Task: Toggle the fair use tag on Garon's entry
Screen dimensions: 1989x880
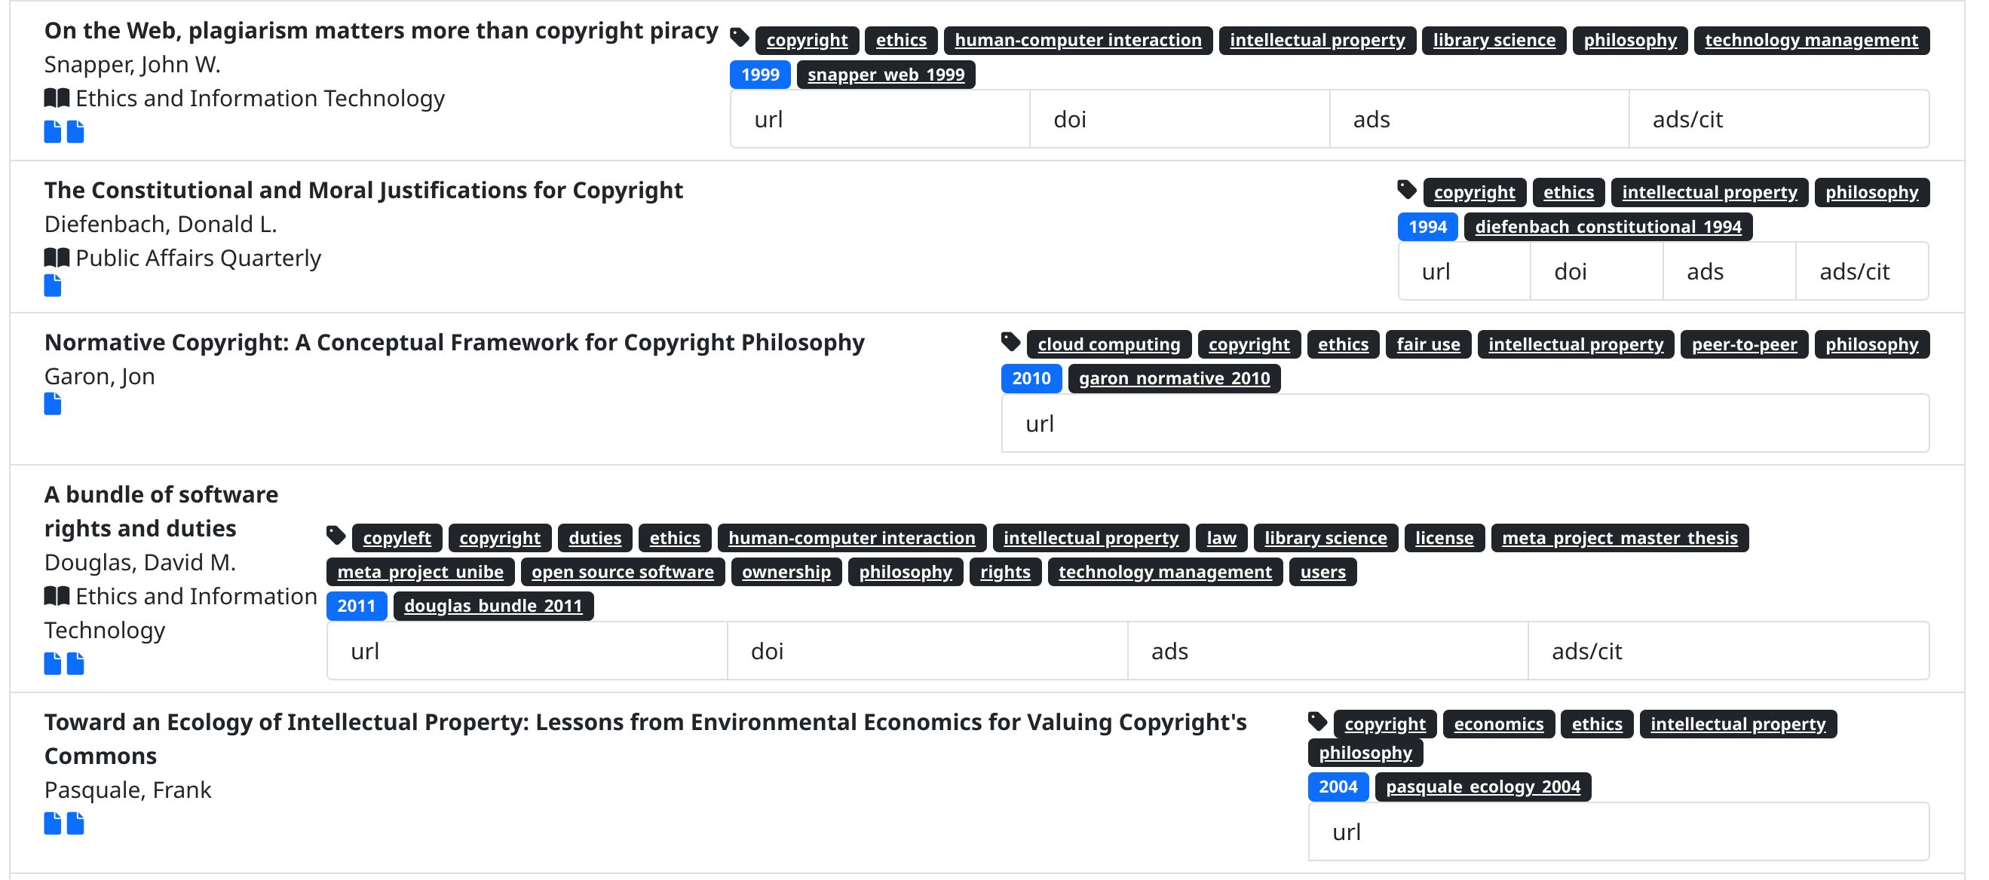Action: tap(1428, 344)
